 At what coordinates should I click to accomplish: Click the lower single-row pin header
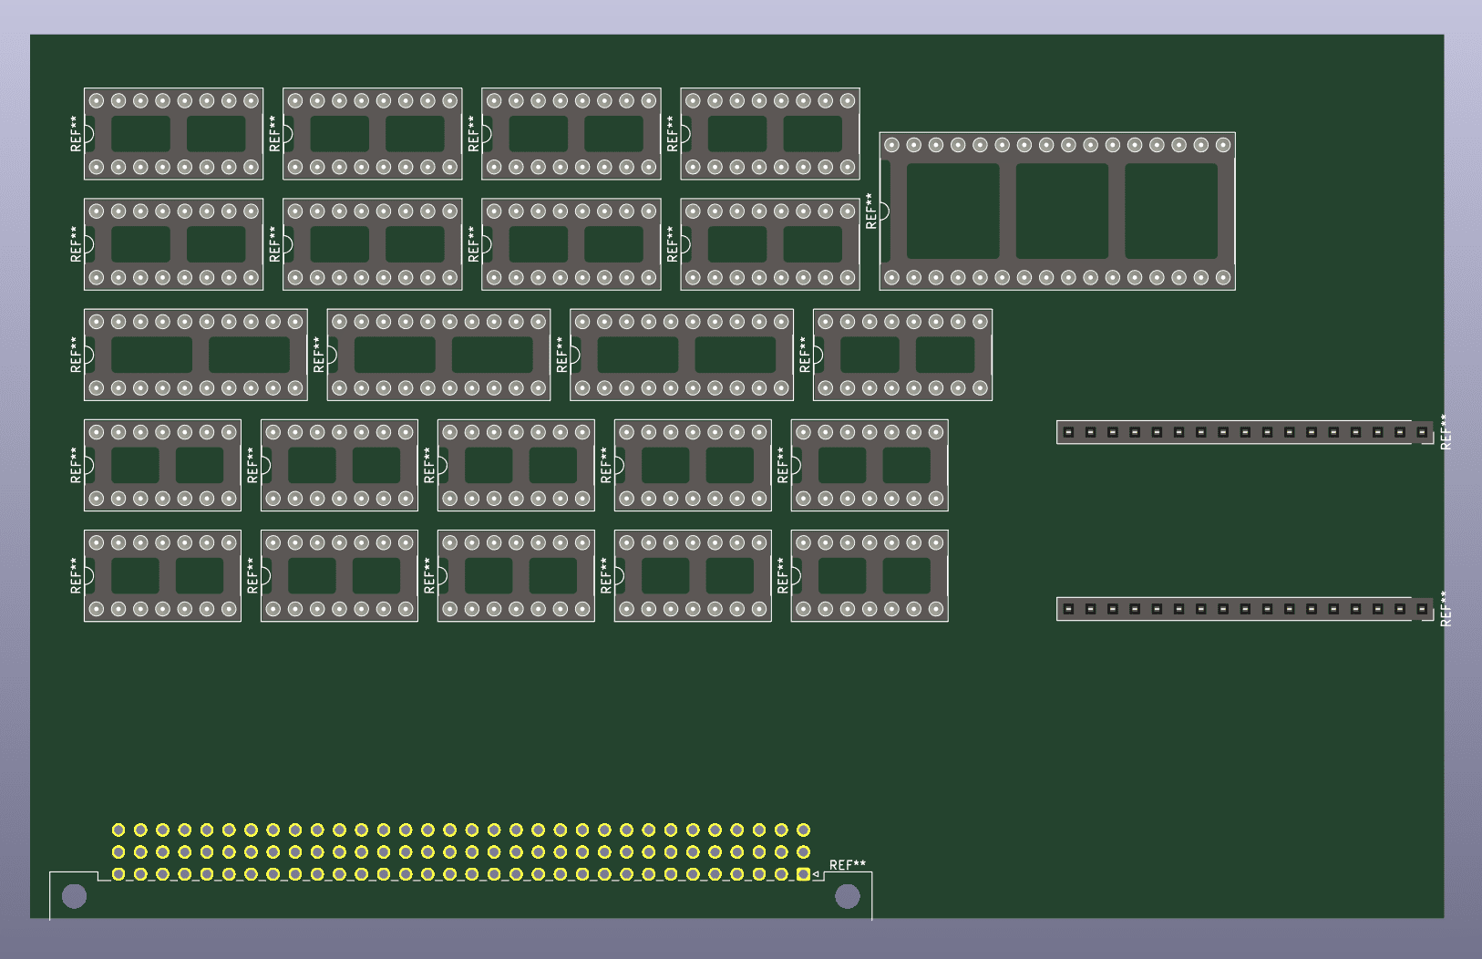[1245, 609]
